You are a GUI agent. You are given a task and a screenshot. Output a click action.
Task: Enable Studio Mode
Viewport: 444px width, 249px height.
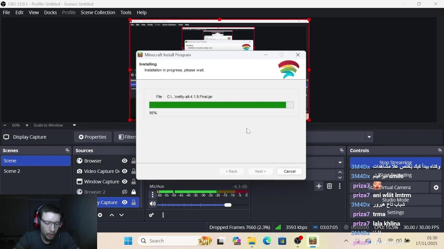point(395,200)
